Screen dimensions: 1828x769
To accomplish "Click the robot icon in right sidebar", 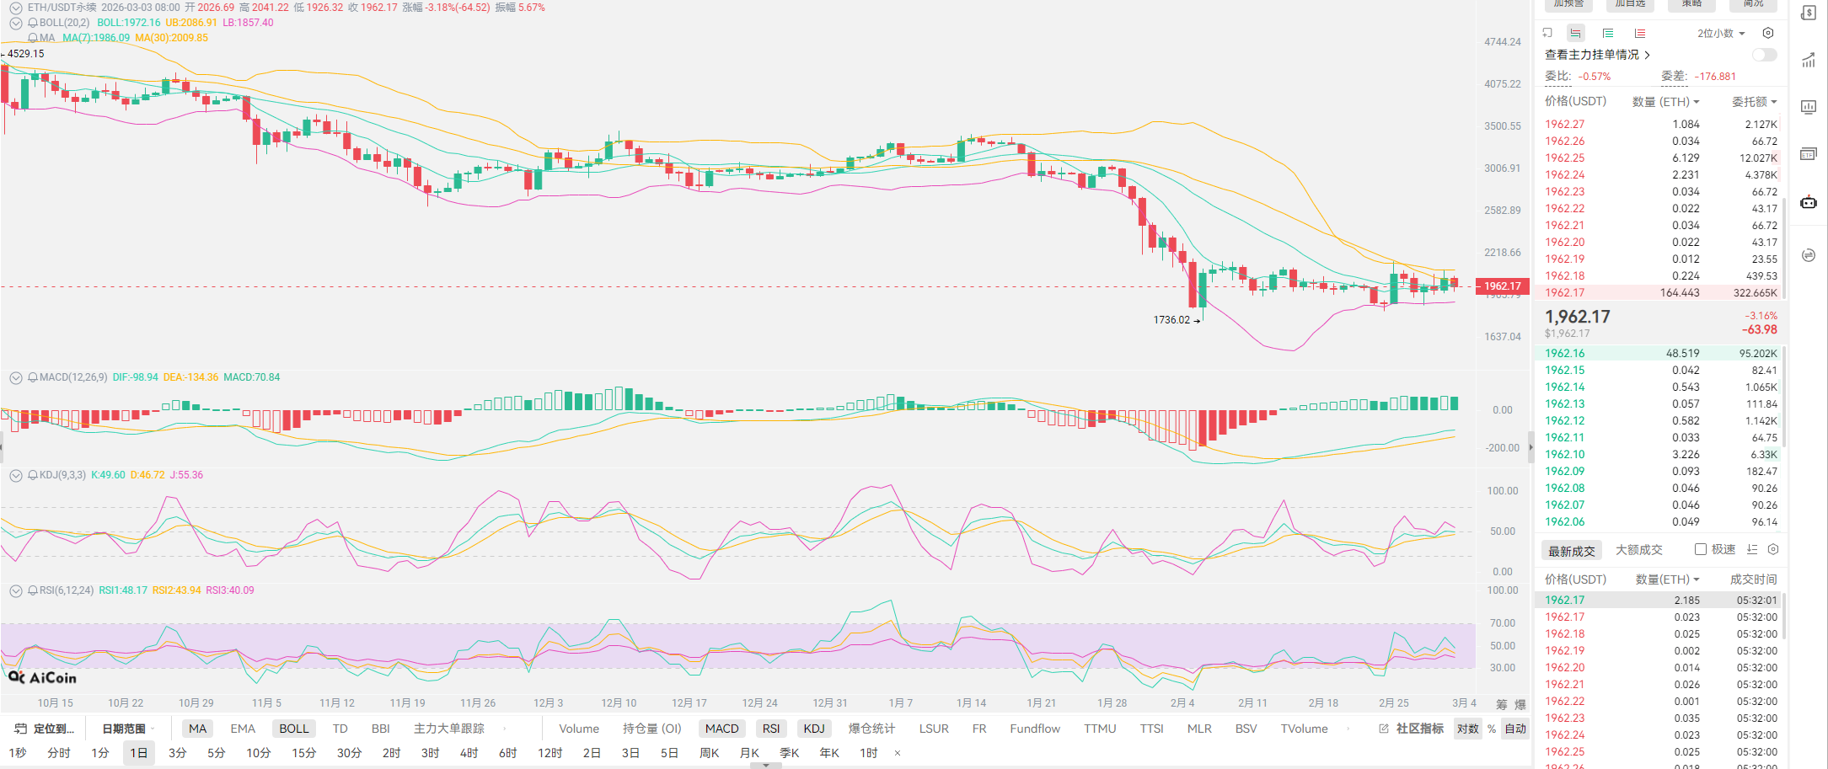I will (1809, 202).
